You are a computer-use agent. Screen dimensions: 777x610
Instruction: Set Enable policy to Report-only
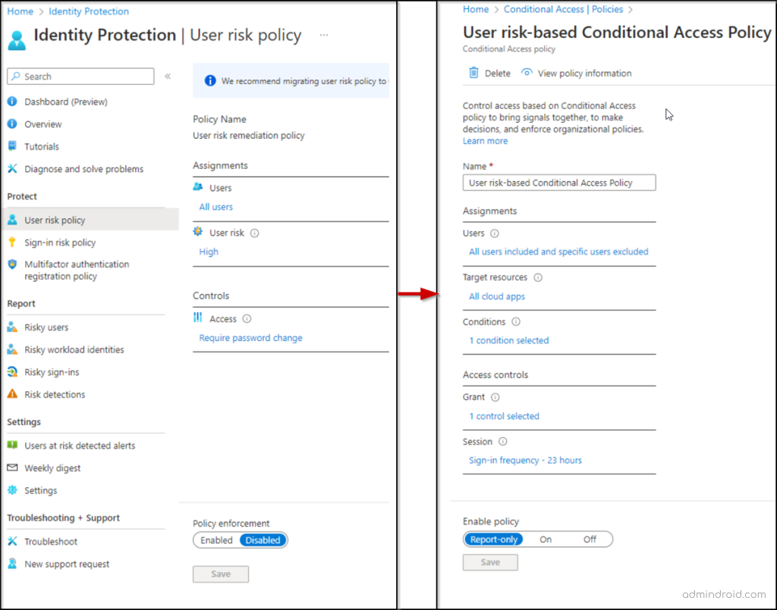492,539
